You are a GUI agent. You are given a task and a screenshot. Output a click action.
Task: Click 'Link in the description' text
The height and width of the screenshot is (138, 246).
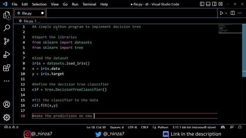pyautogui.click(x=196, y=134)
